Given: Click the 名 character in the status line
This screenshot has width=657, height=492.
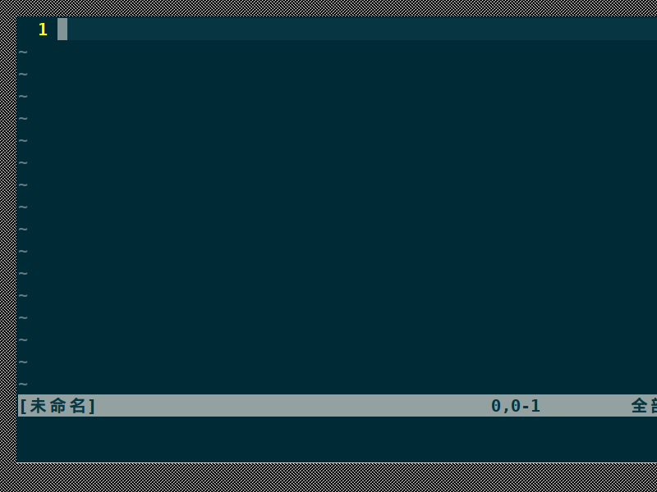Looking at the screenshot, I should pos(77,406).
